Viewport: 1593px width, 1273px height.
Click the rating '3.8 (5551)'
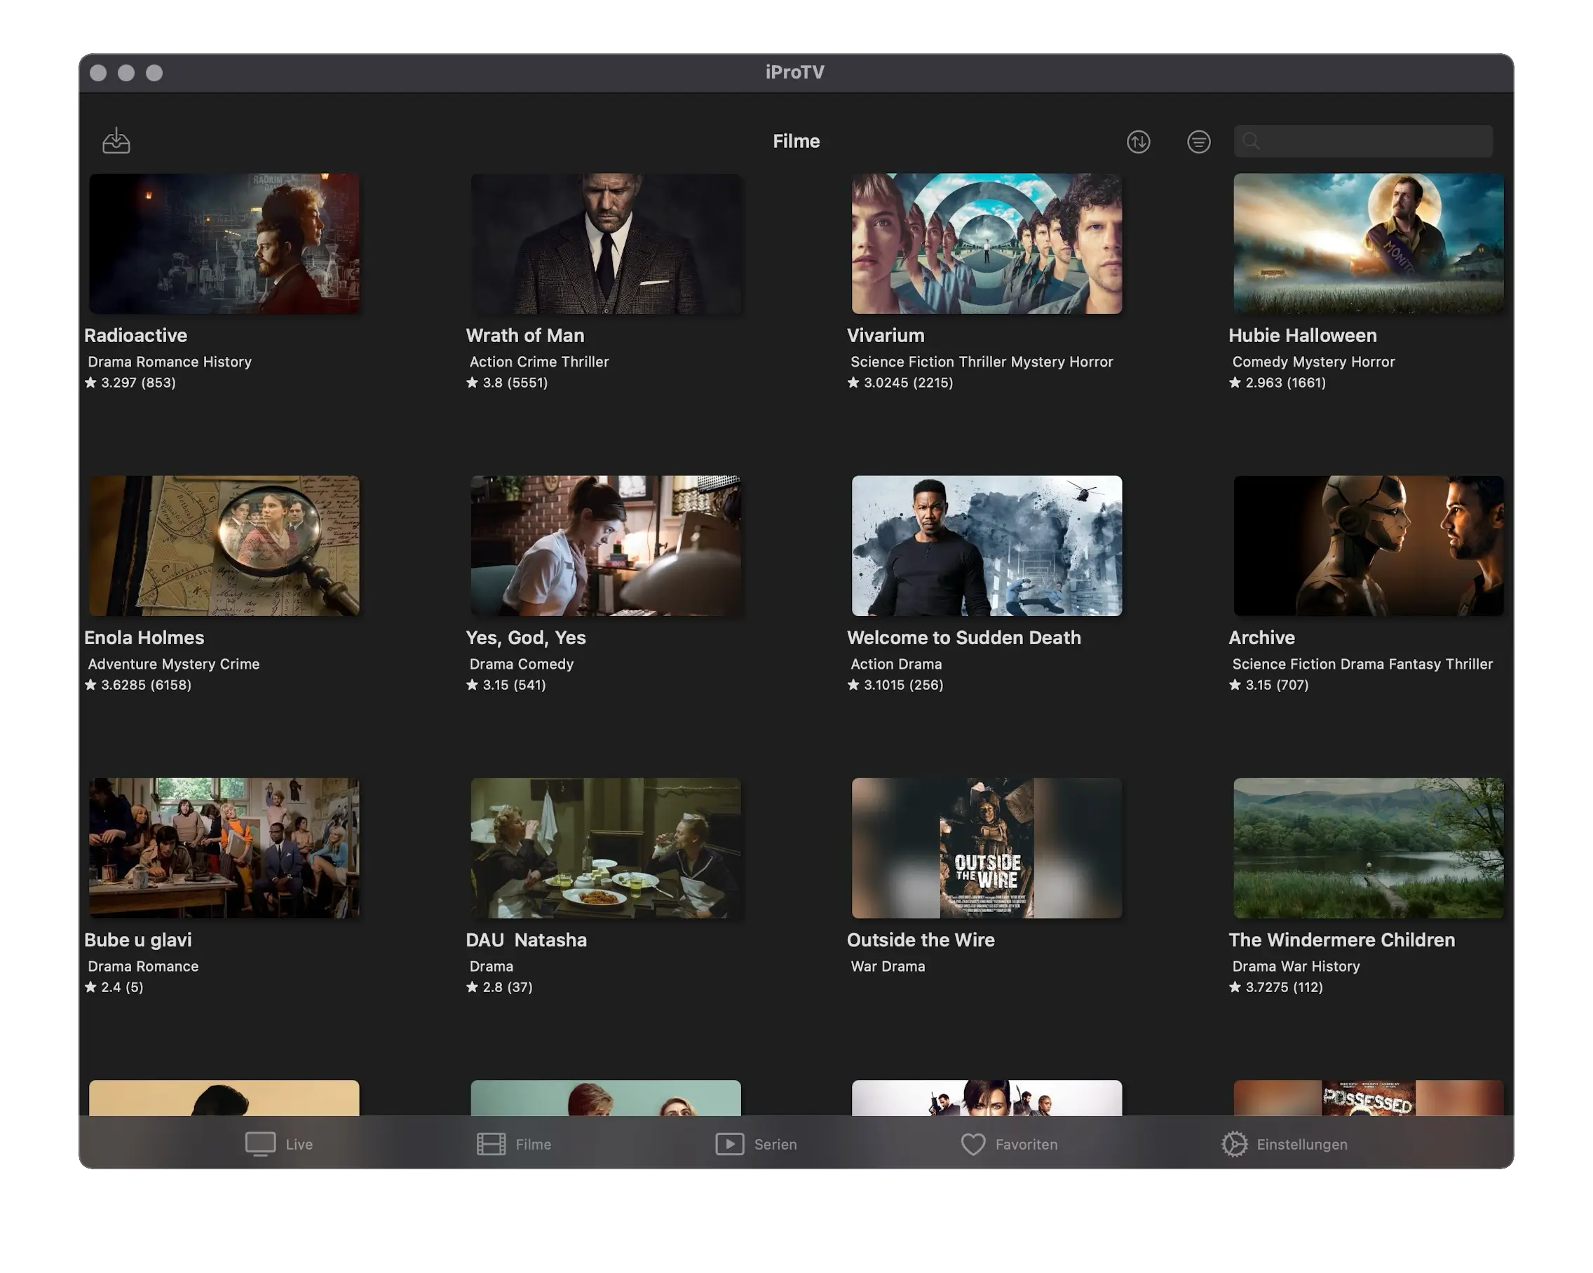(x=507, y=383)
